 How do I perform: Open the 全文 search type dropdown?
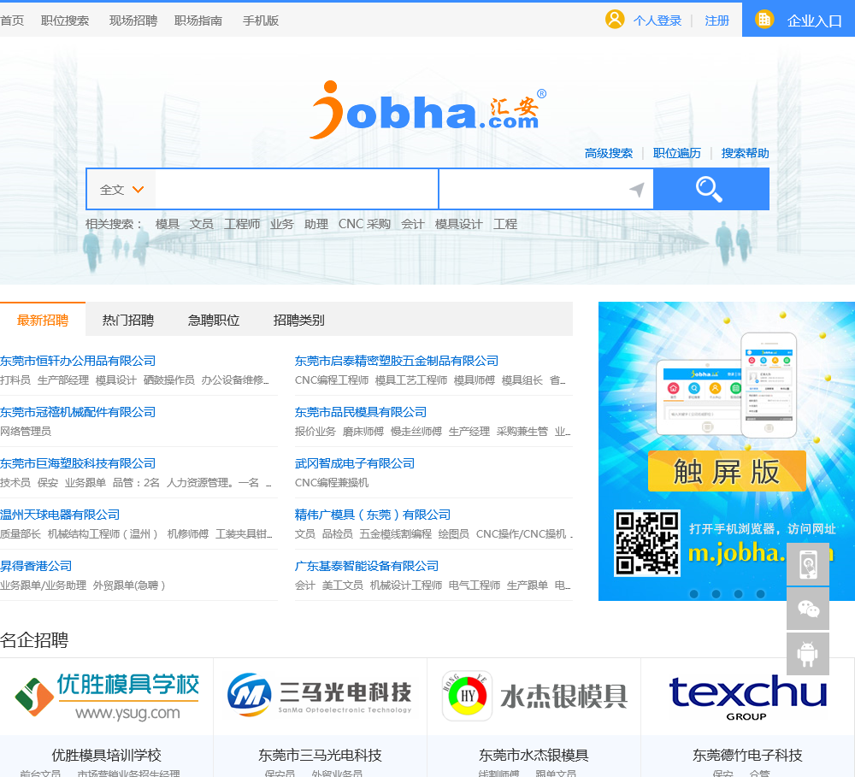121,190
